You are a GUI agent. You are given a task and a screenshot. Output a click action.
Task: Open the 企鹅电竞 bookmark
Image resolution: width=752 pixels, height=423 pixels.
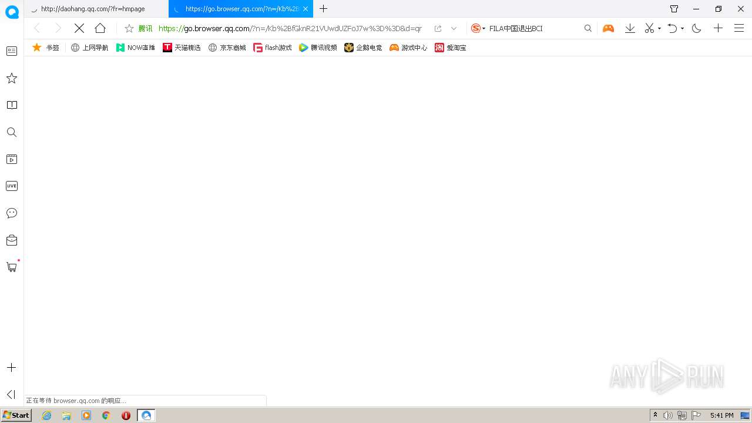363,48
